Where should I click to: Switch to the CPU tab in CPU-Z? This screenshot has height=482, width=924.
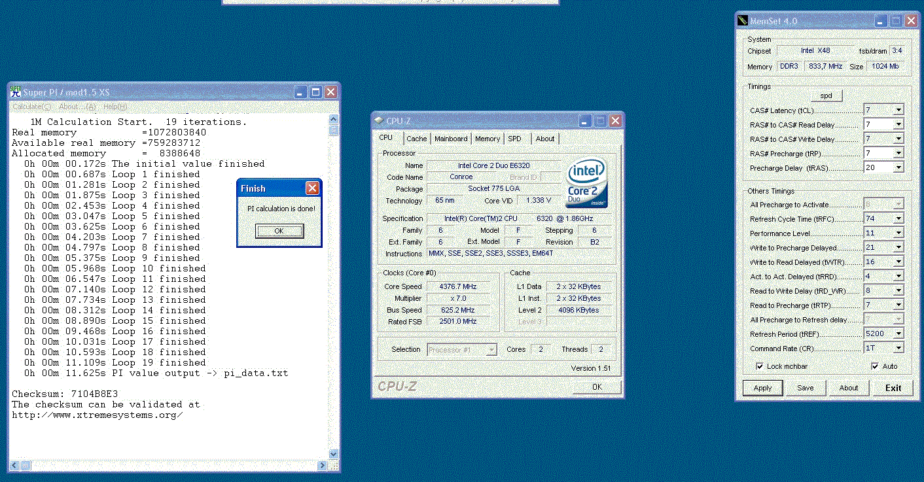[386, 137]
